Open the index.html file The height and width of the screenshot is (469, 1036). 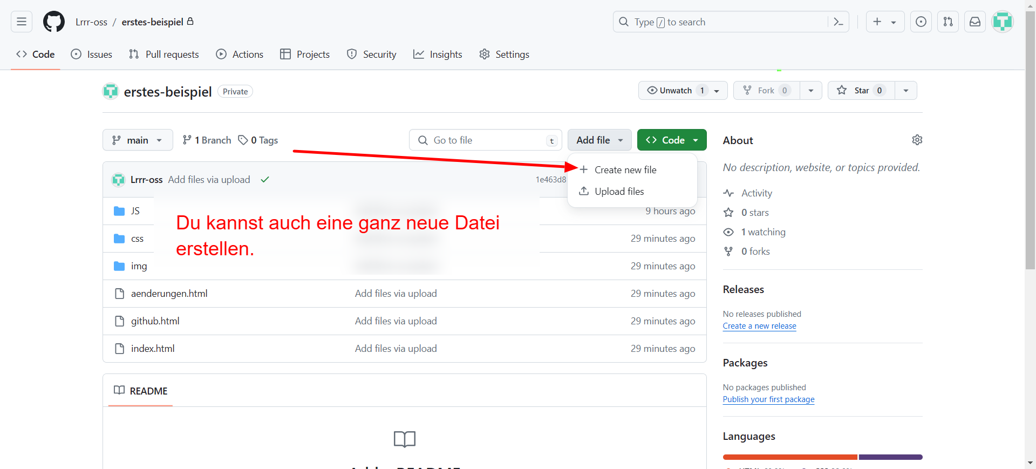(153, 349)
